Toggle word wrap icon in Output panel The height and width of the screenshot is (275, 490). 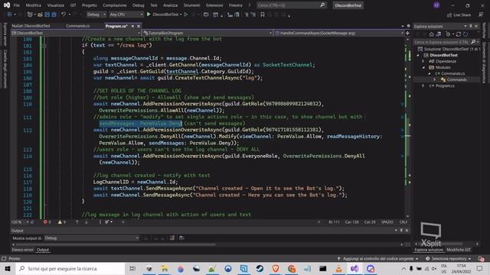click(x=181, y=238)
